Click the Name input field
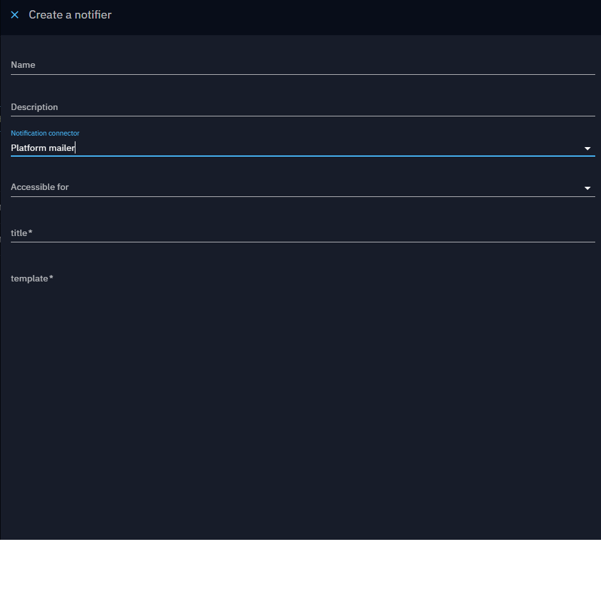The image size is (601, 598). [x=302, y=65]
